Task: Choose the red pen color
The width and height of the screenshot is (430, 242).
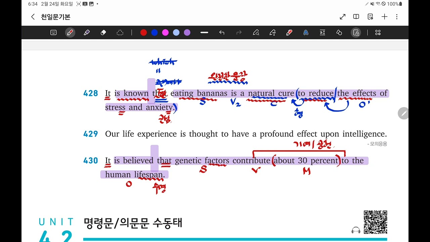Action: (143, 33)
